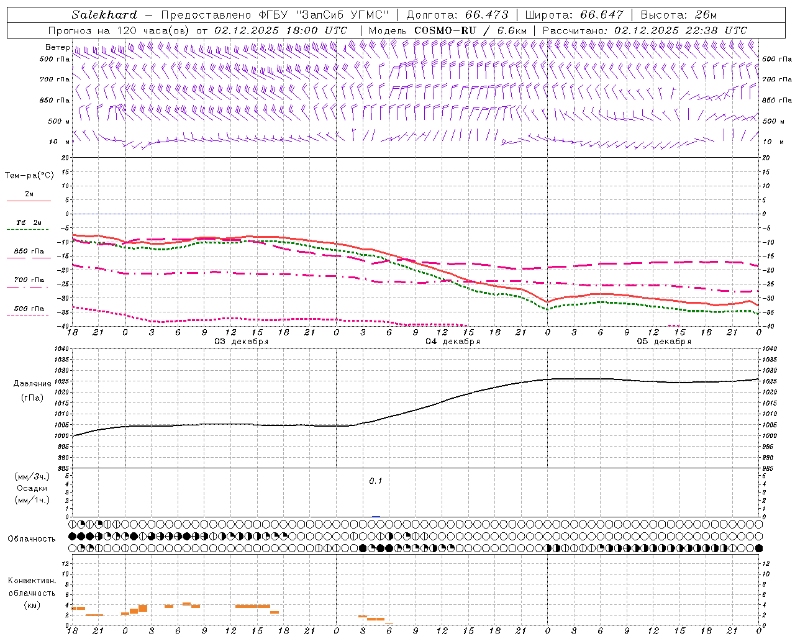
Task: Click the 850 гПа entry in the temperature legend
Action: 29,252
